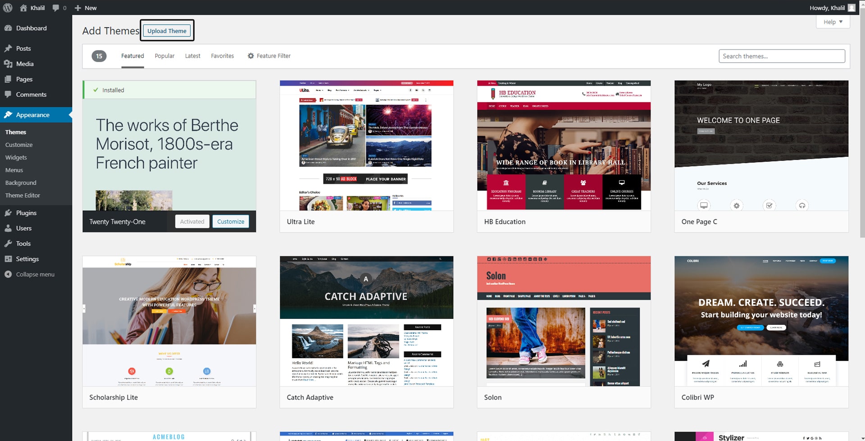Open the Feature Filter panel

click(269, 56)
